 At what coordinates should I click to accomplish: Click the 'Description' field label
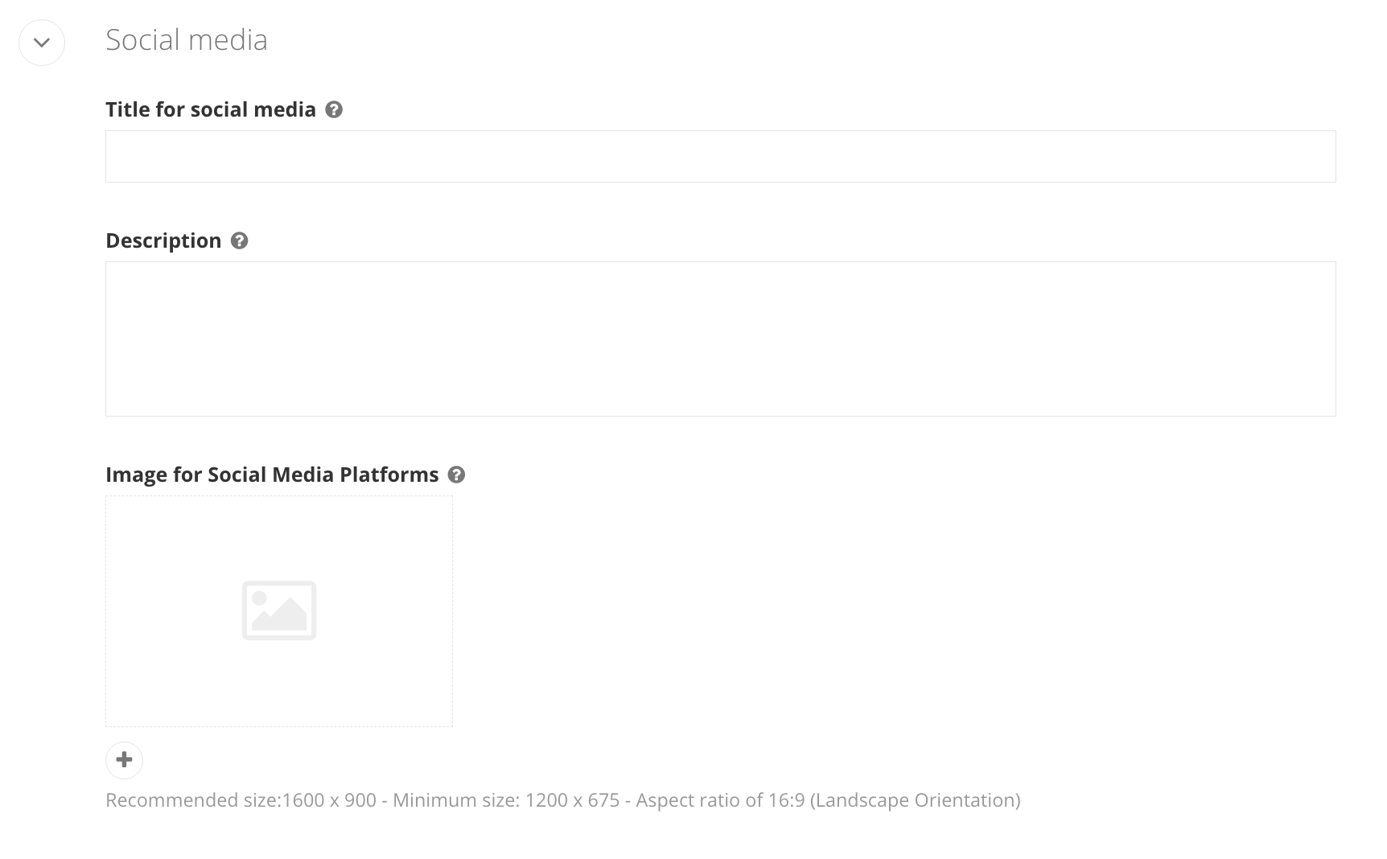163,241
